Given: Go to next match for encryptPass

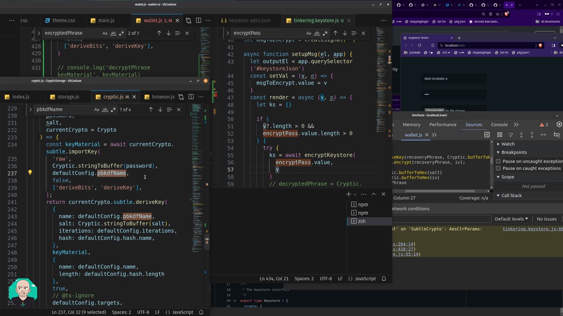Looking at the screenshot, I should coord(344,33).
